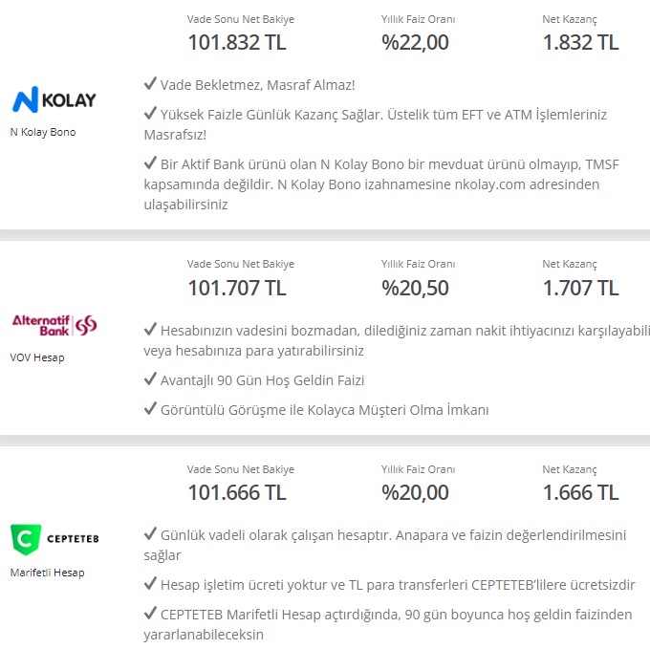
Task: Select the 1.707 TL net gain value
Action: click(x=581, y=288)
